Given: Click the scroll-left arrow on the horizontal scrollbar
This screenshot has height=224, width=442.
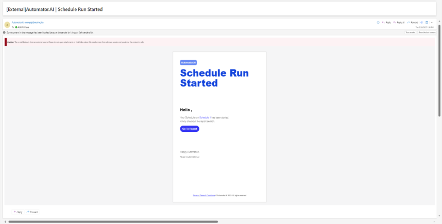Looking at the screenshot, I should (5, 222).
